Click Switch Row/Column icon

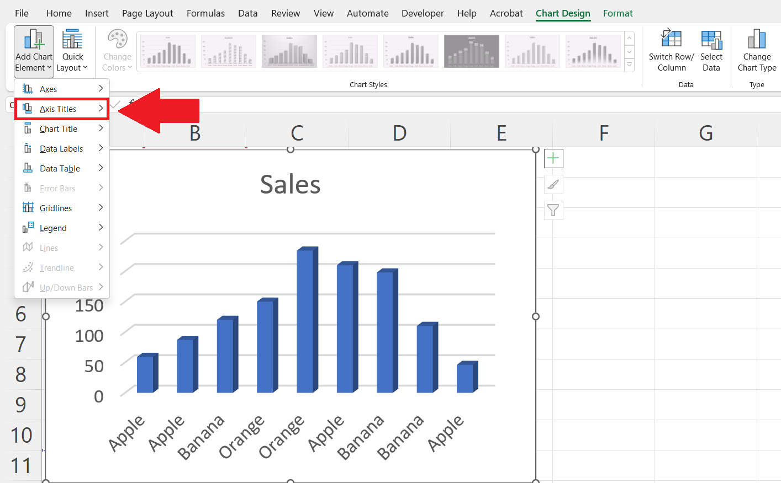(x=671, y=39)
